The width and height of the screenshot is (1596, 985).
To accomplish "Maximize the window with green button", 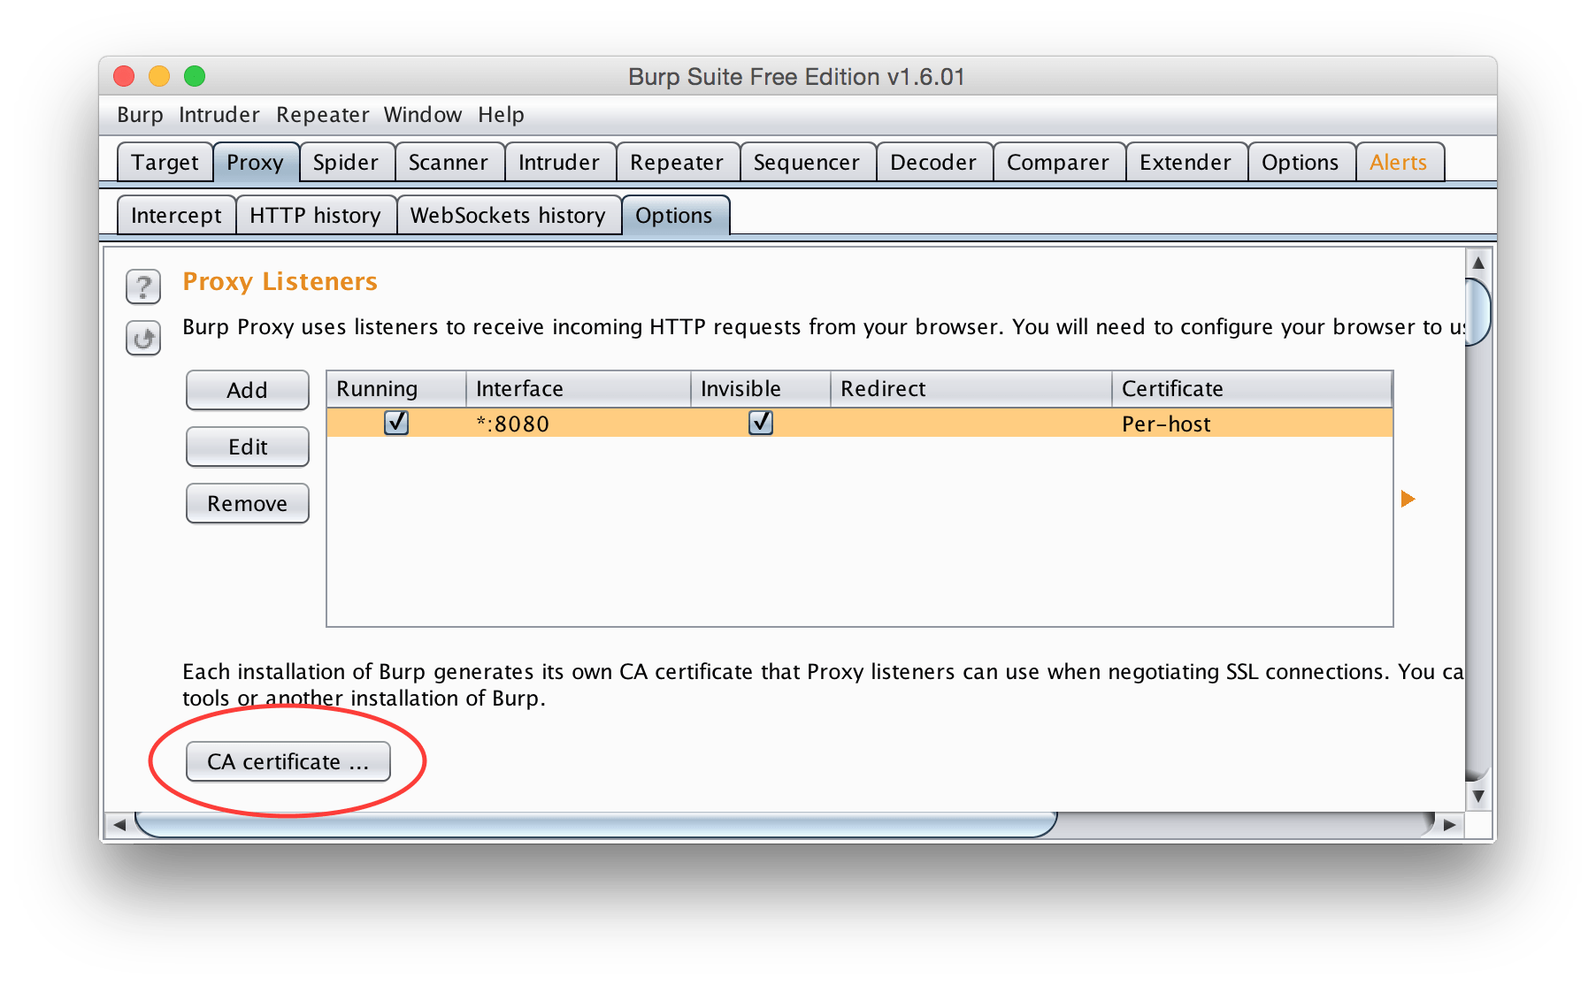I will (195, 76).
